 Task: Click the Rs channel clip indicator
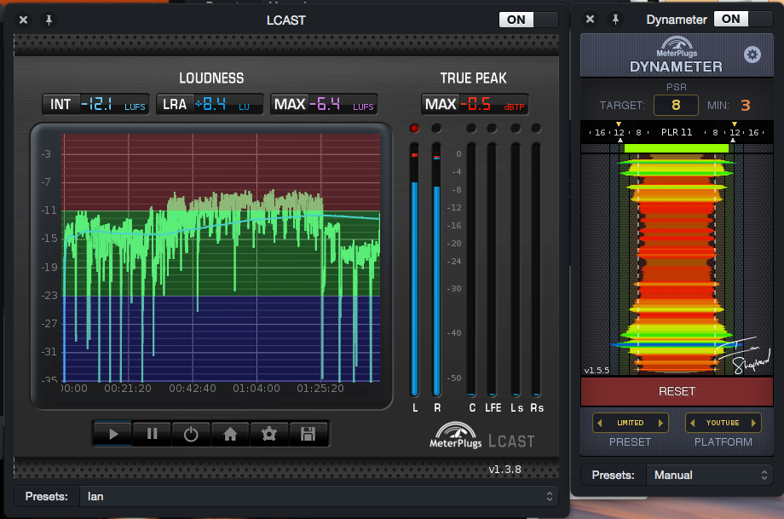(536, 129)
